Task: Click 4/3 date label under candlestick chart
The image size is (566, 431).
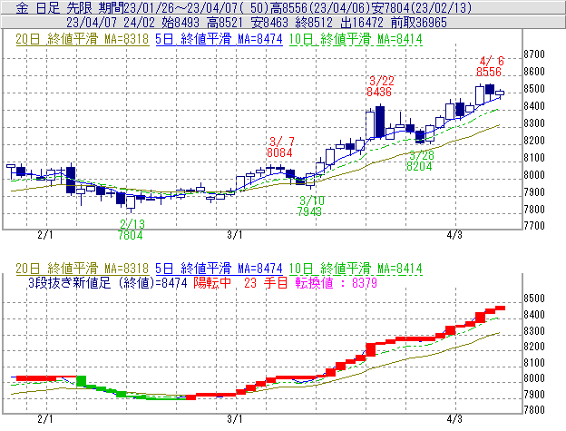Action: click(x=454, y=235)
